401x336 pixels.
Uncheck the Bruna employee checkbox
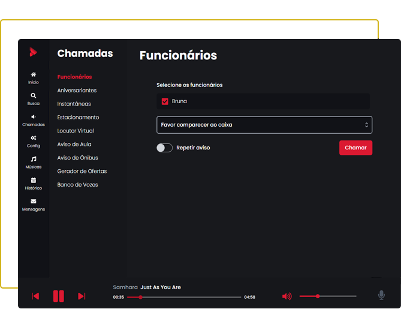click(165, 101)
